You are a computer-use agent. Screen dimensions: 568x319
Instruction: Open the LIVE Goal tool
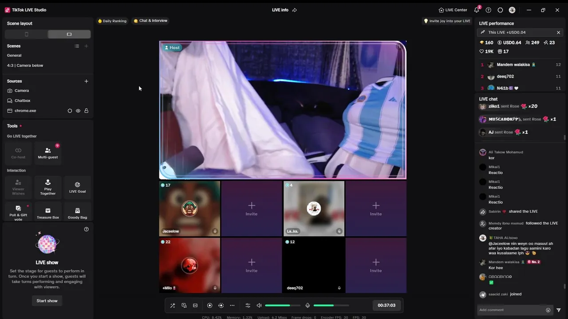point(77,187)
